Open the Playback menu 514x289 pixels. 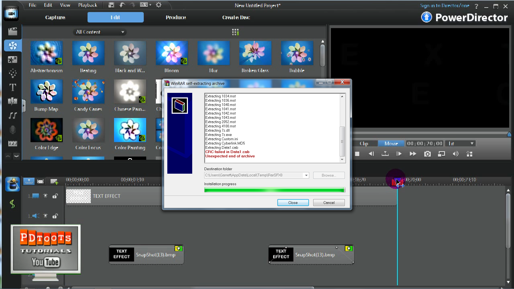(x=88, y=5)
